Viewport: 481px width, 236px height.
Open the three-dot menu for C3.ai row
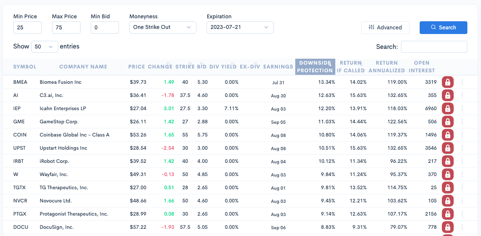pos(462,96)
